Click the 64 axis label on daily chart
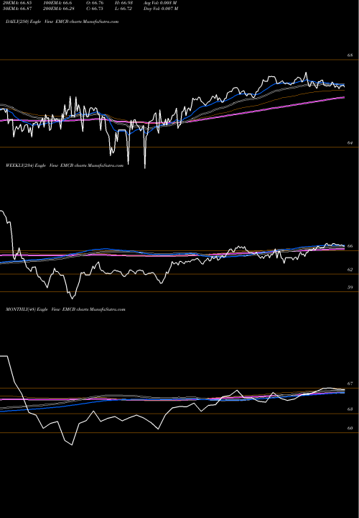 (x=350, y=142)
